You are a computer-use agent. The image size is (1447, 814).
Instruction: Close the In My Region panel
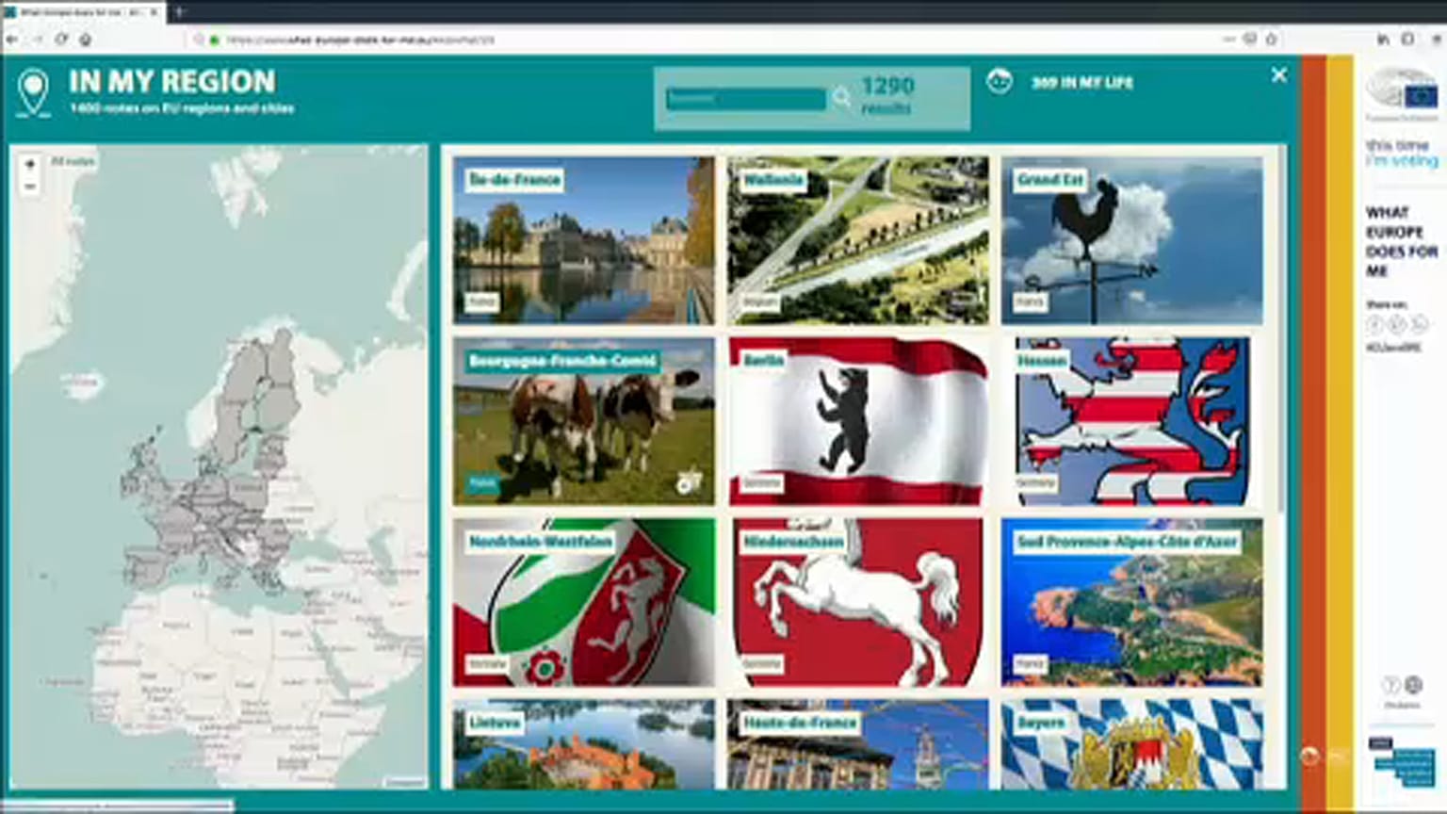point(1278,75)
